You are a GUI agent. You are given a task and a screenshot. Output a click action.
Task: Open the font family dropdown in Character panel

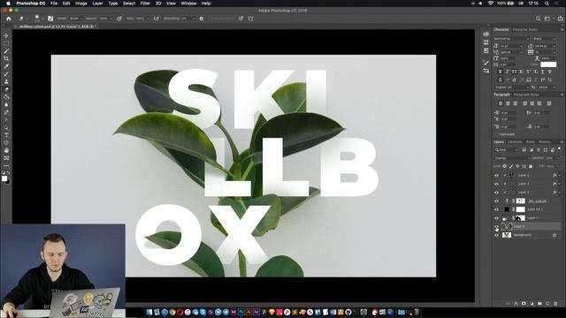(x=511, y=39)
